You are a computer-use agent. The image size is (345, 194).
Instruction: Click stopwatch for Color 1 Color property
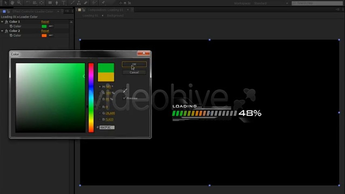point(11,26)
